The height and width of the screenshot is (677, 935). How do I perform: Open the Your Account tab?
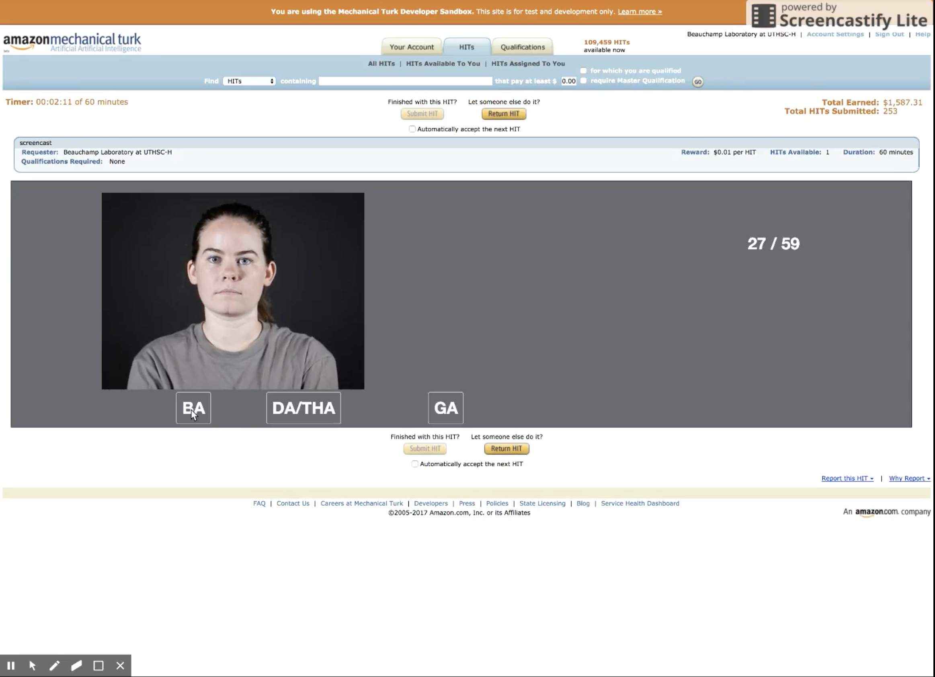click(412, 47)
